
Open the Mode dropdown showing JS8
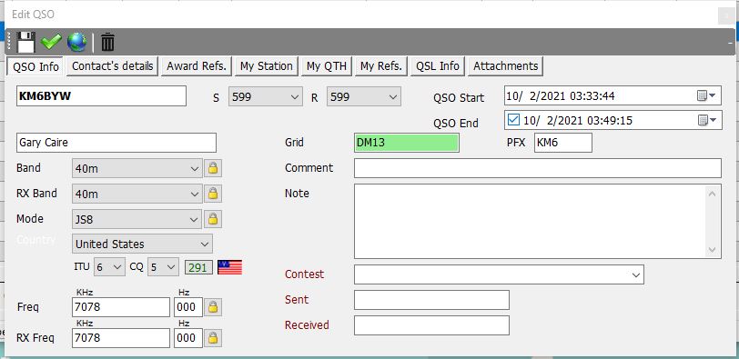137,219
